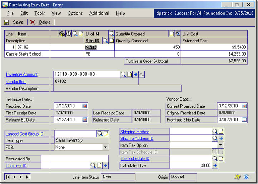Click Inventory Account blue expansion arrow
This screenshot has height=184, width=258.
[135, 75]
